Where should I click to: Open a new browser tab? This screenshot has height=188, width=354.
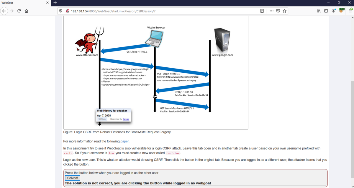click(55, 3)
